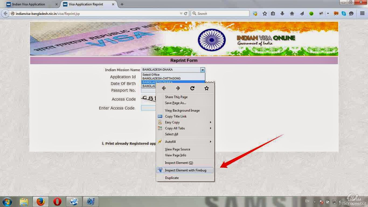Open the Windows Start button
The width and height of the screenshot is (368, 207).
[7, 202]
